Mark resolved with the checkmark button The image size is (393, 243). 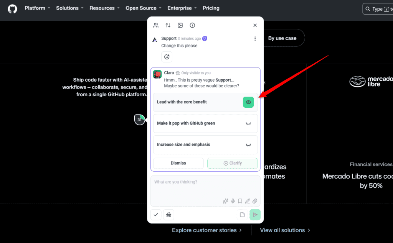(x=156, y=215)
